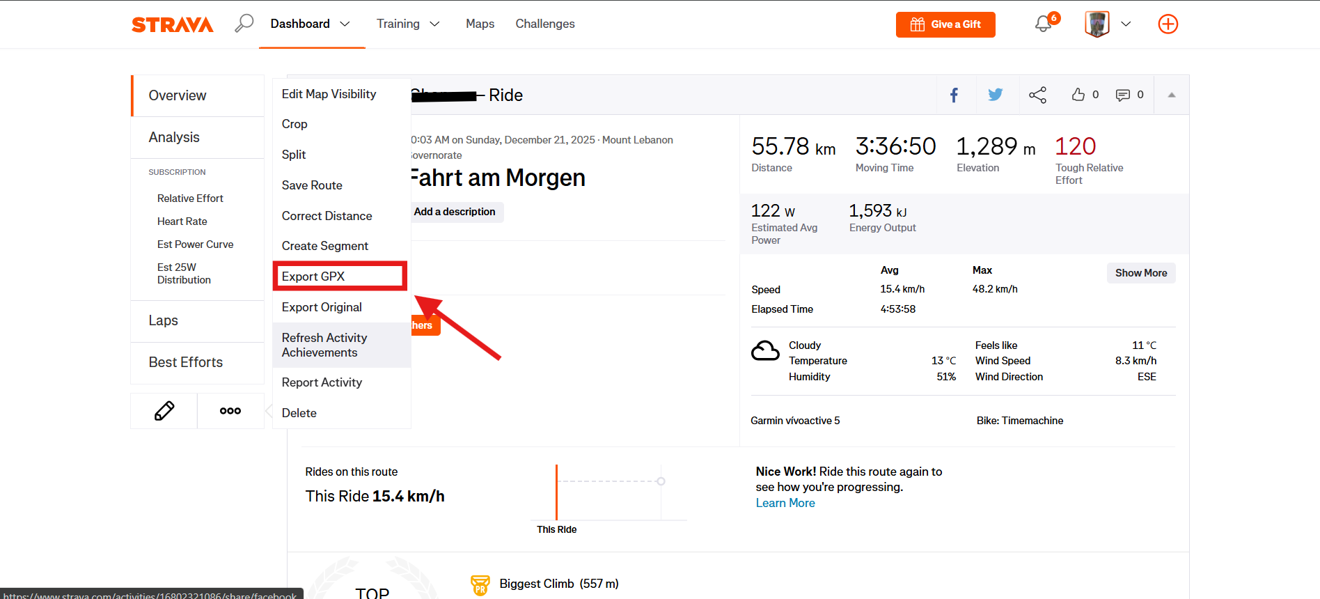Open Est Power Curve in the sidebar

click(195, 244)
